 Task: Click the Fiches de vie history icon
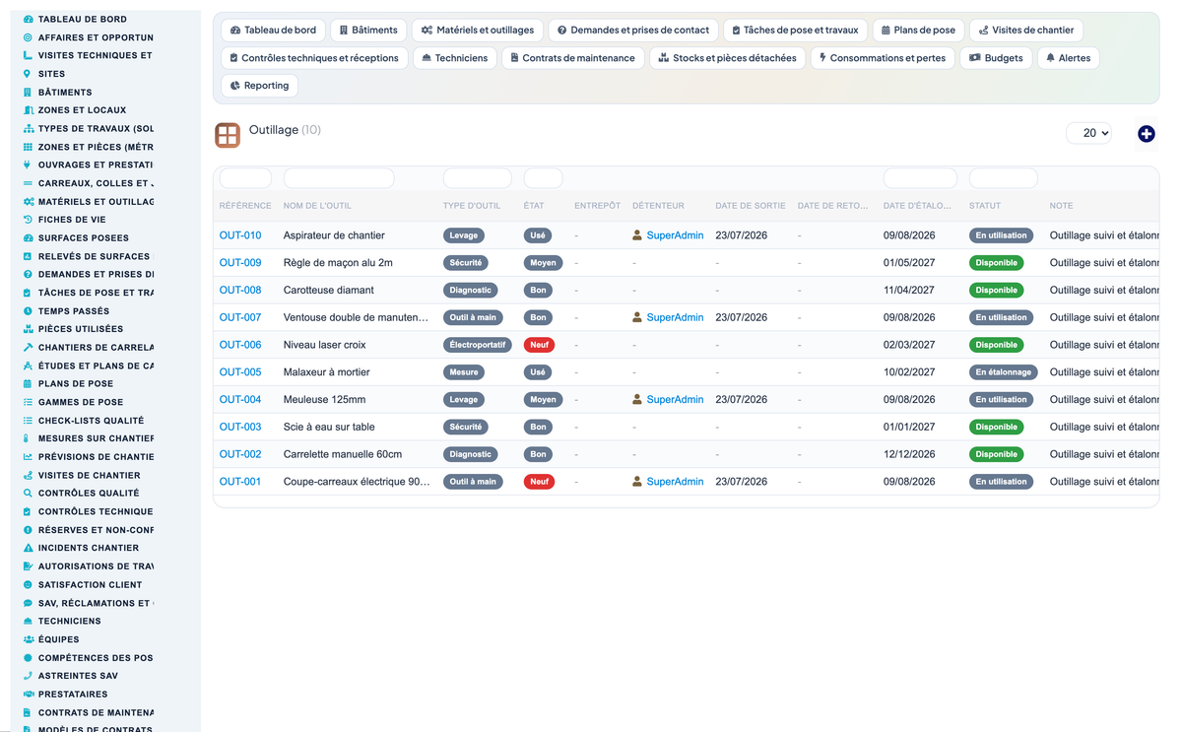click(28, 220)
